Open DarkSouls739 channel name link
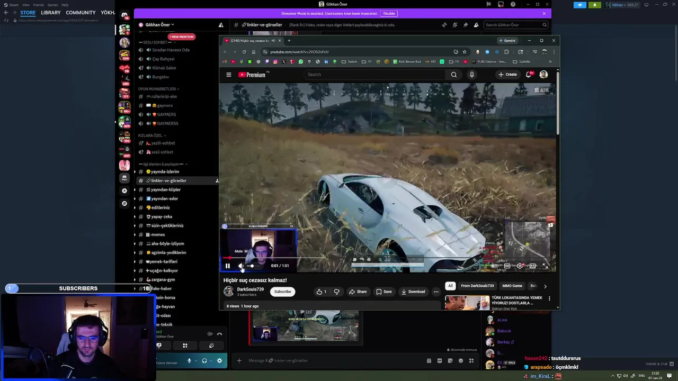Screen dimensions: 678x381 tap(250, 289)
